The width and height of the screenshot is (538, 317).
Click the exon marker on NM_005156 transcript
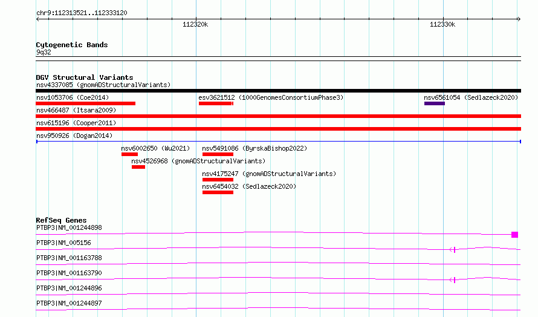tap(453, 250)
